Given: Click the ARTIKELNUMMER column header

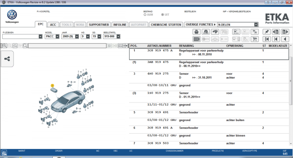Looking at the screenshot, I should [159, 46].
